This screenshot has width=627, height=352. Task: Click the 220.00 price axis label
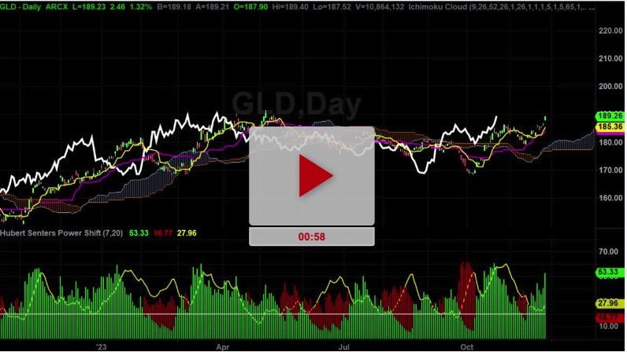tap(610, 31)
